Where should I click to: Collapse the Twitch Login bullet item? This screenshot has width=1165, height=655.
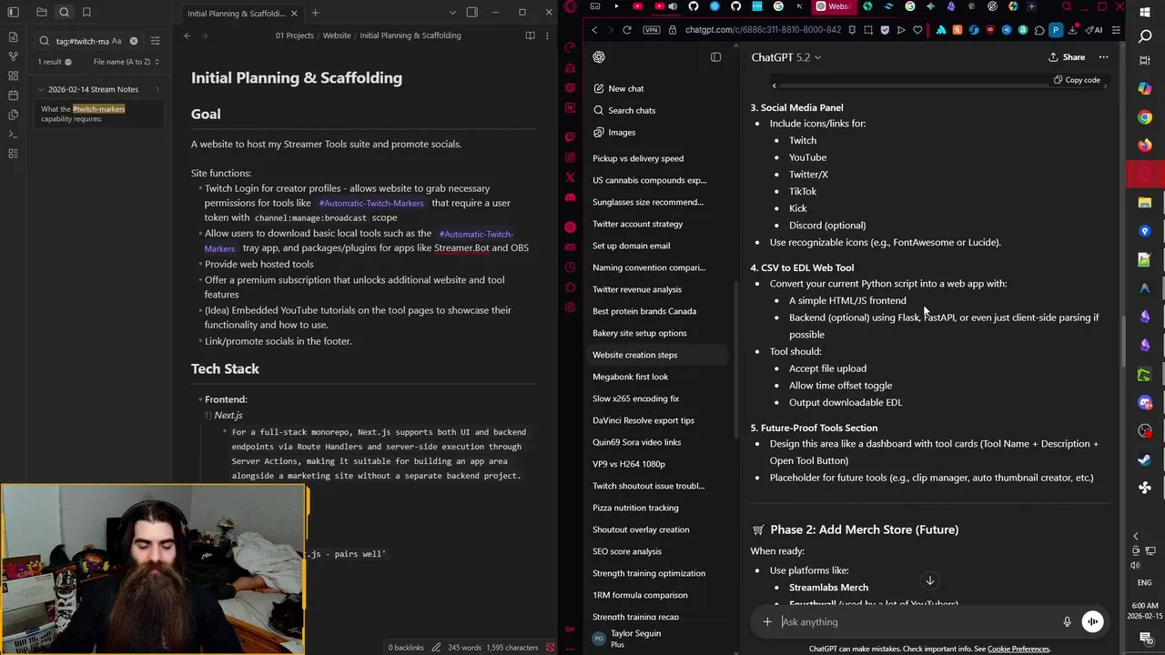pyautogui.click(x=199, y=188)
